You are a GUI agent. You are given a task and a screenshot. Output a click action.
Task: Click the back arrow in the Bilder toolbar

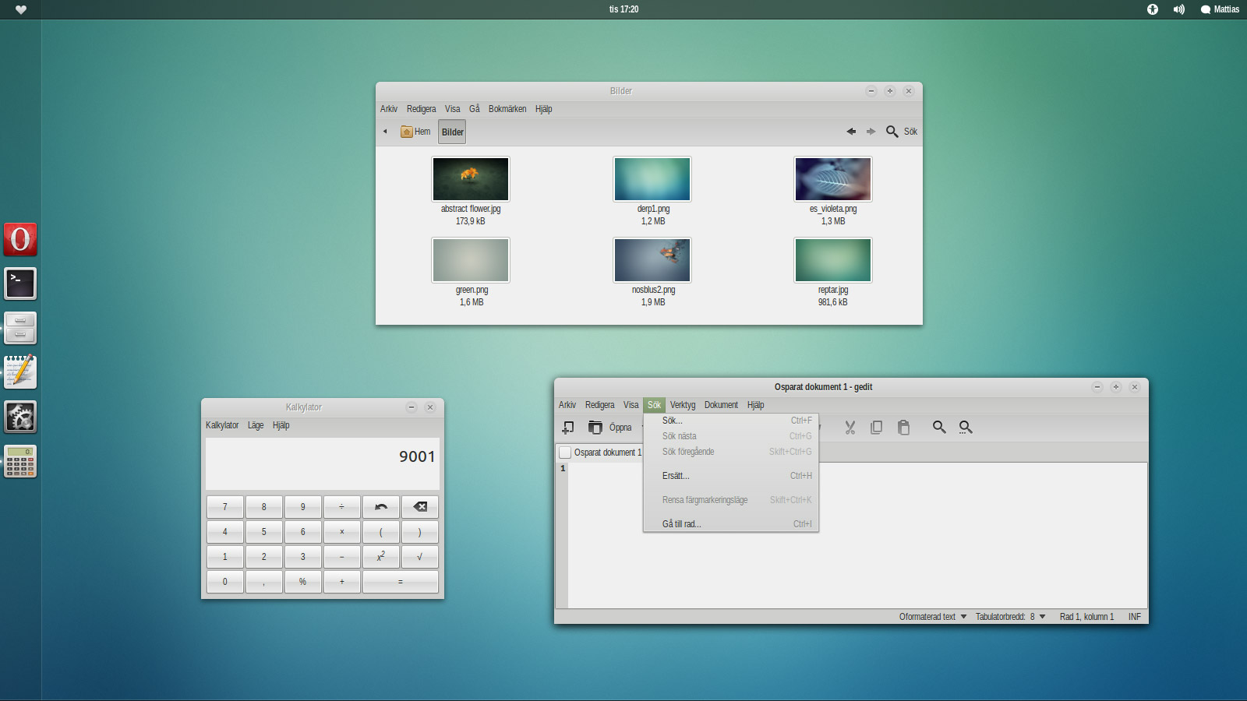point(851,132)
